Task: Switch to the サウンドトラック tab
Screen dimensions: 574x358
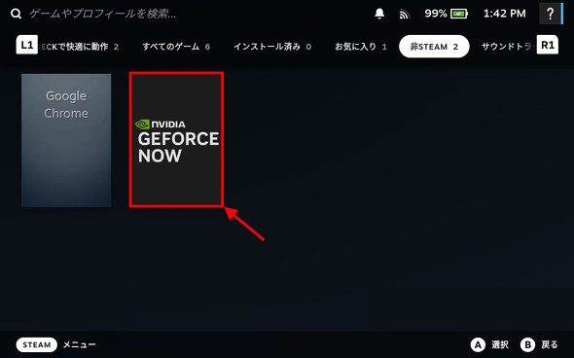Action: click(x=507, y=47)
